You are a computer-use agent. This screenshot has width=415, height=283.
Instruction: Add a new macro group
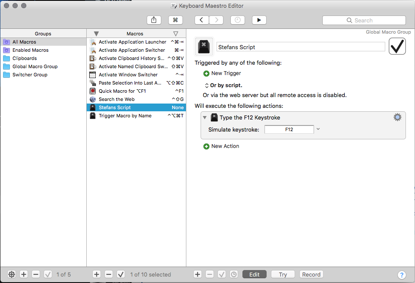click(x=24, y=274)
